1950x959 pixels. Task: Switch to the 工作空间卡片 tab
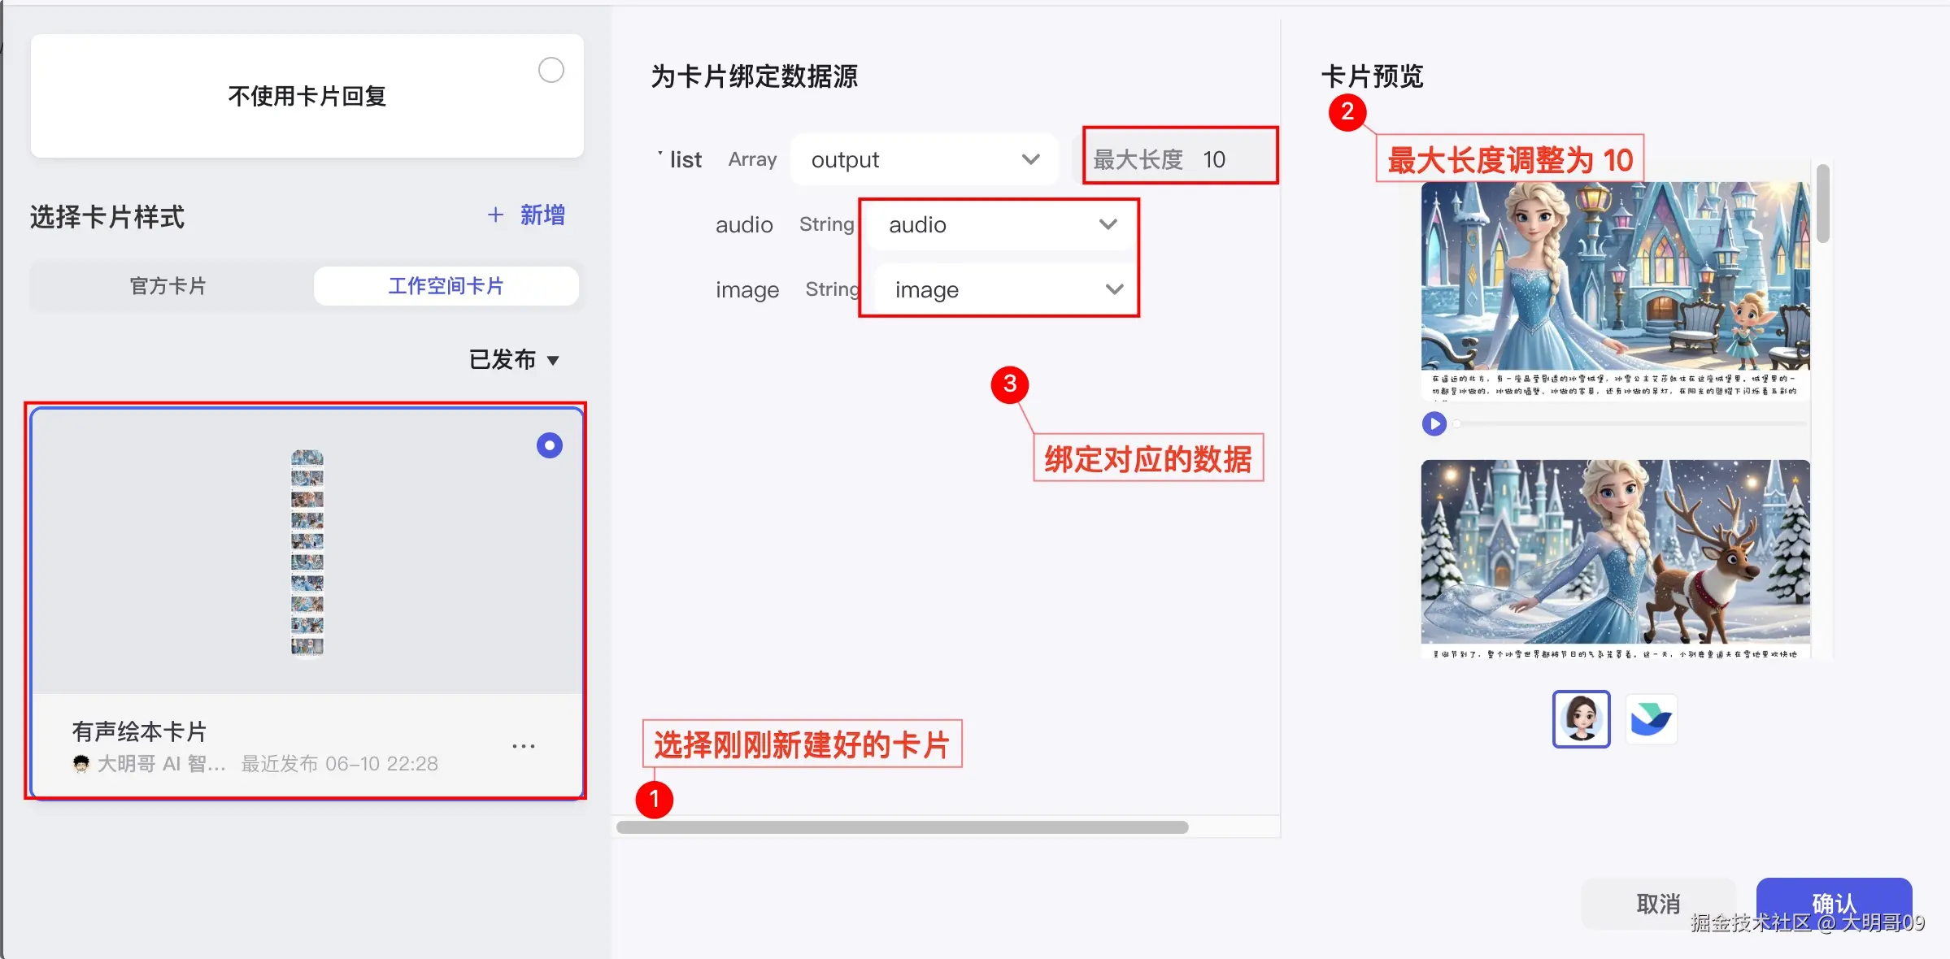coord(446,286)
